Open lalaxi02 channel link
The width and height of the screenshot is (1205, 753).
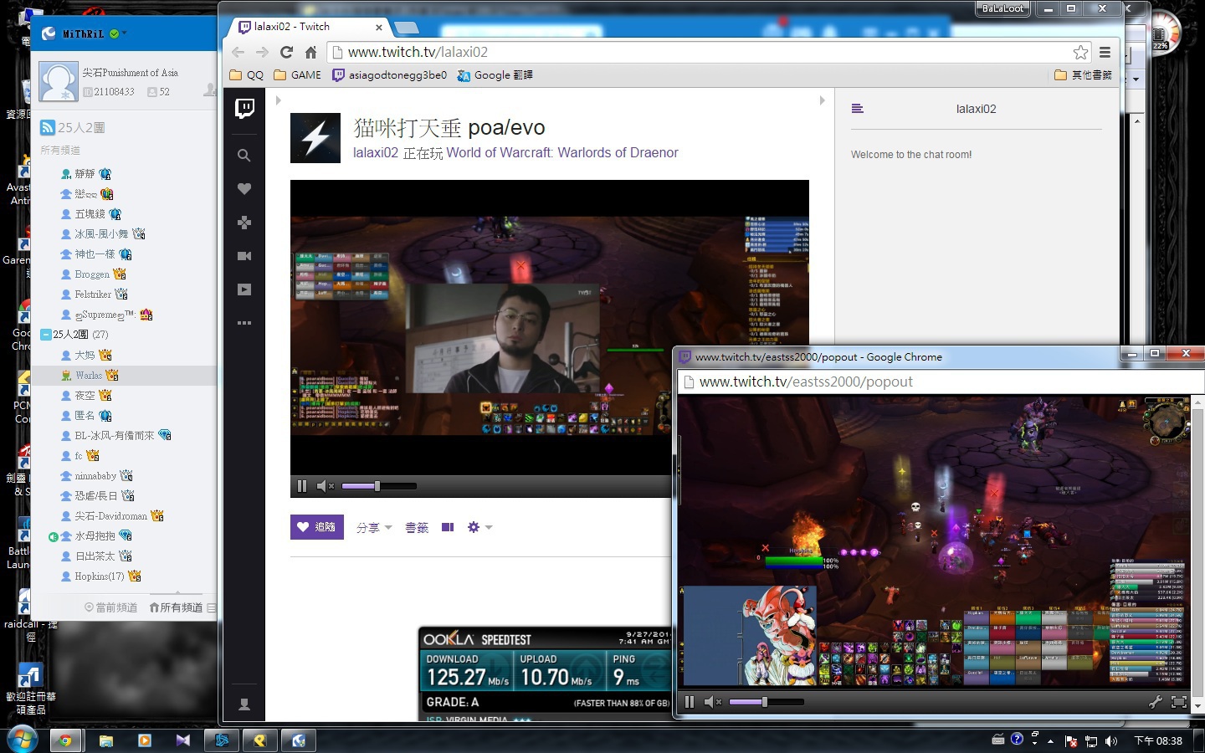click(376, 153)
